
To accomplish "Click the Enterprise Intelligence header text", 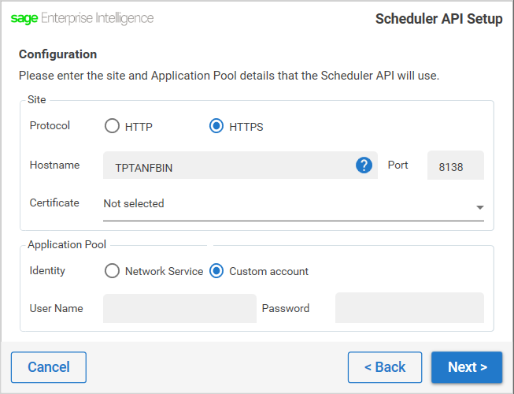I will click(x=97, y=18).
